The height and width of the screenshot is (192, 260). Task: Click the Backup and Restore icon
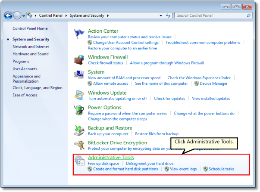coord(79,130)
